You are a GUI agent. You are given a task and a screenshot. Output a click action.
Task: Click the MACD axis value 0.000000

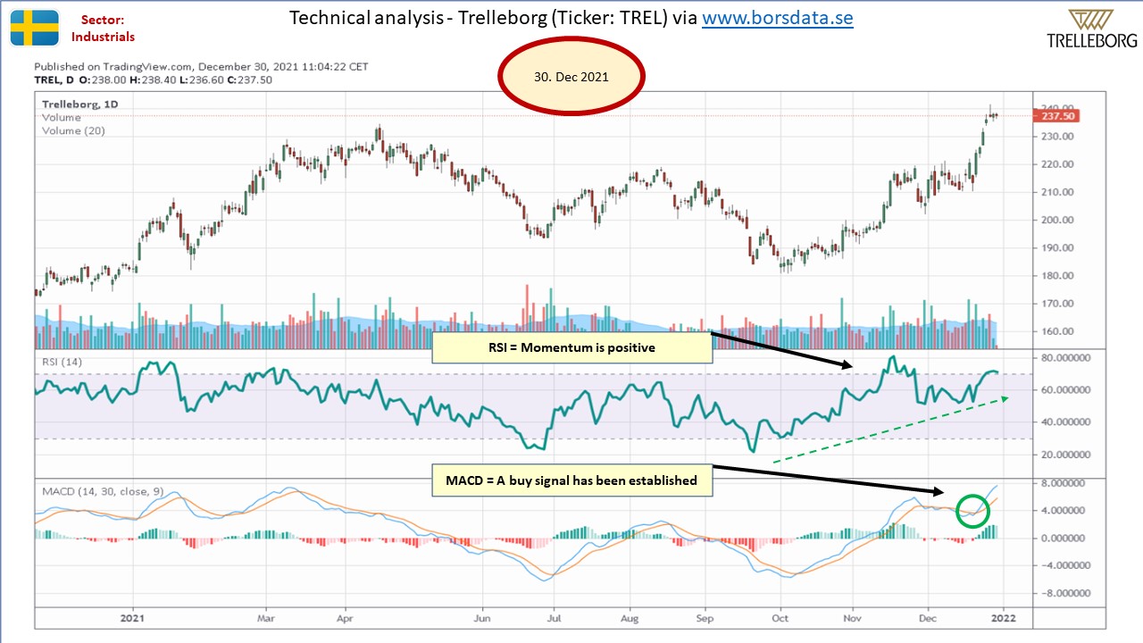[1063, 539]
